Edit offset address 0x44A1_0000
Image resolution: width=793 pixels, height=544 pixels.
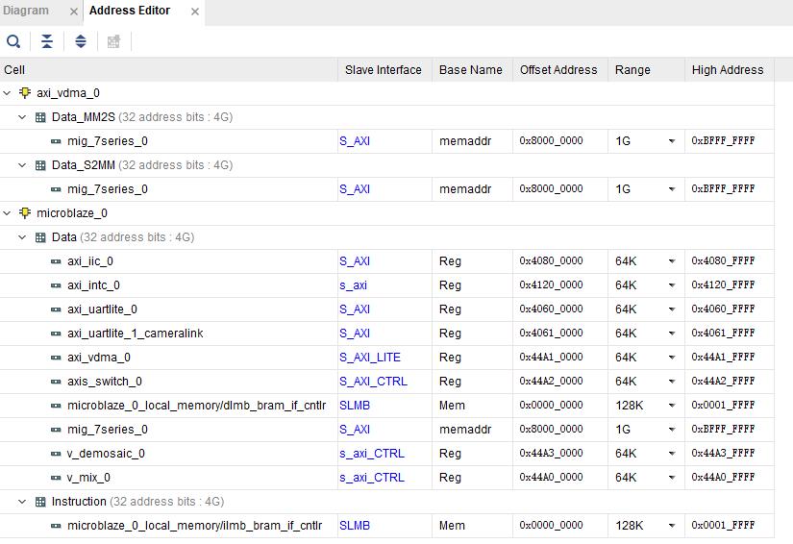click(552, 357)
